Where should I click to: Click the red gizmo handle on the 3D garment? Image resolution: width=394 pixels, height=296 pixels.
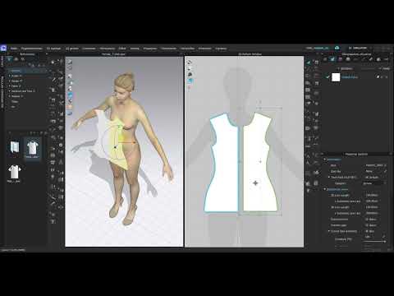134,142
